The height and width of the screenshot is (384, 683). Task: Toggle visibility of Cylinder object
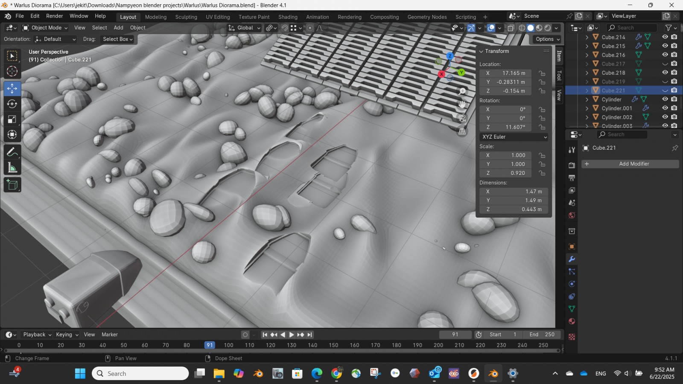pyautogui.click(x=665, y=99)
